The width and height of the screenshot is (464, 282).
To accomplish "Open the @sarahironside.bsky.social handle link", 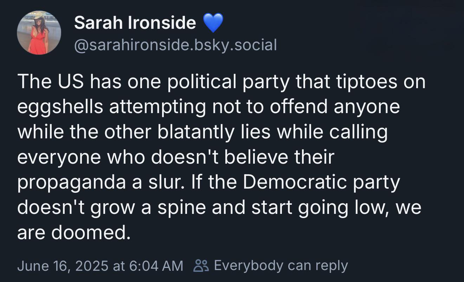I will 175,45.
